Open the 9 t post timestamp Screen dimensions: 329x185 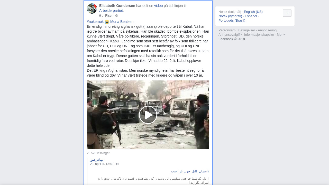(x=101, y=16)
